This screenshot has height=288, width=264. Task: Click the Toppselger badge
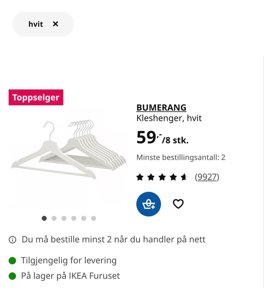pyautogui.click(x=36, y=97)
